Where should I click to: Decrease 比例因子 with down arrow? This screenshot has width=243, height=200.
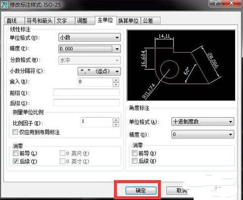pos(116,125)
